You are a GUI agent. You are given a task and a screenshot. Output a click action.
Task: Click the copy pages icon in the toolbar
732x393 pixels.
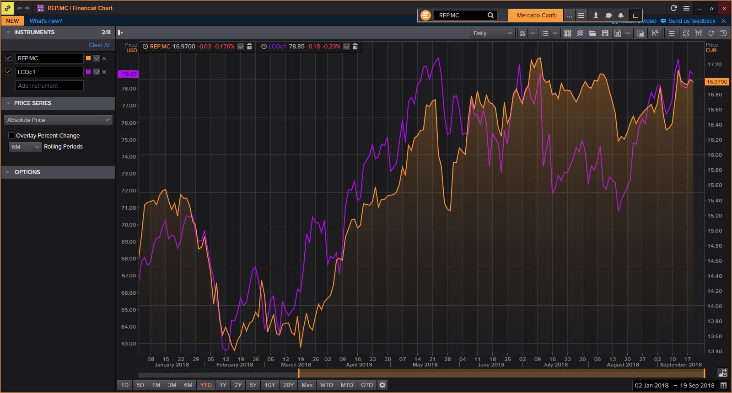(640, 33)
